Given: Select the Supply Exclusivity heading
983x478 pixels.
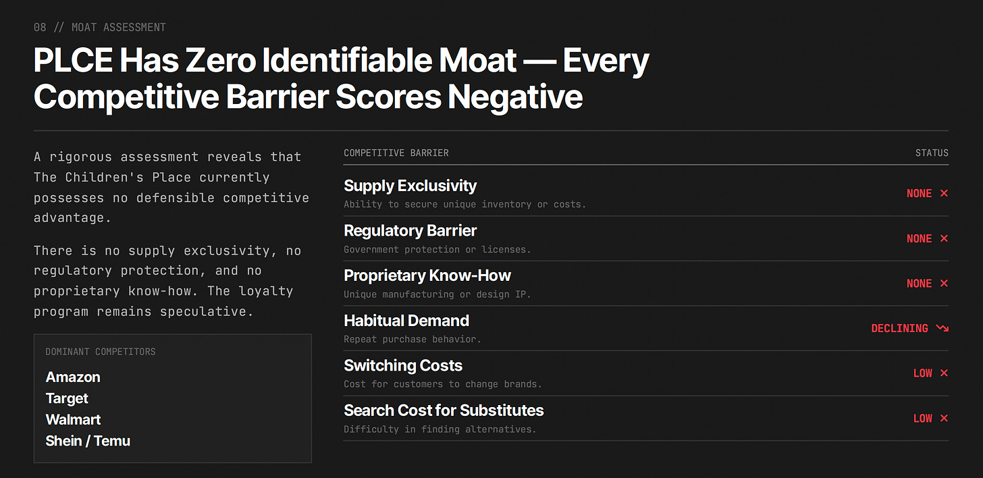Looking at the screenshot, I should point(410,186).
